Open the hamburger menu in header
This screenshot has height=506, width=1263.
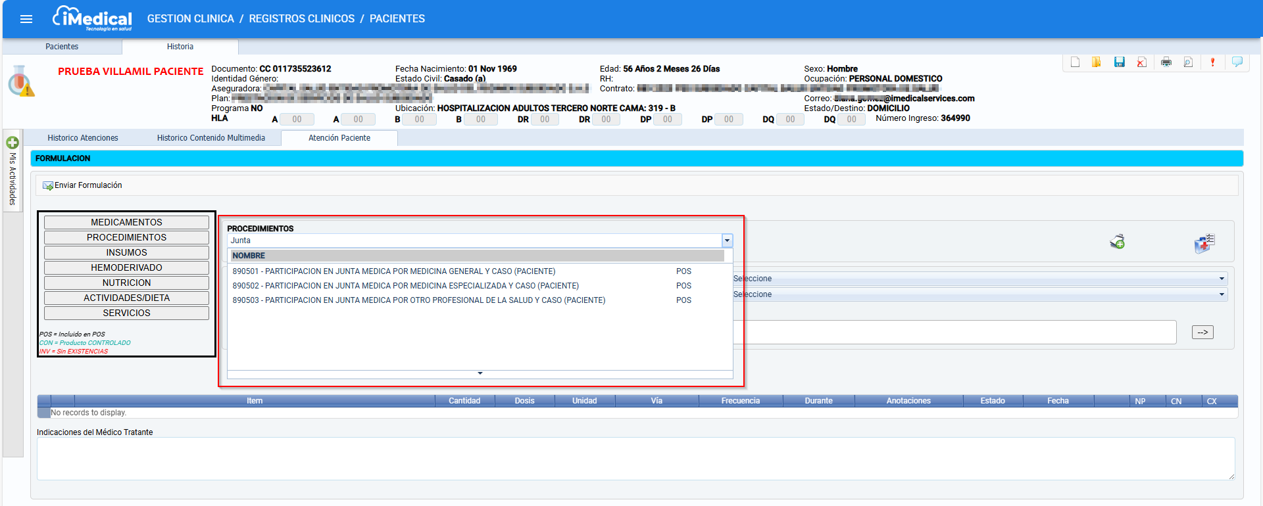pos(26,19)
